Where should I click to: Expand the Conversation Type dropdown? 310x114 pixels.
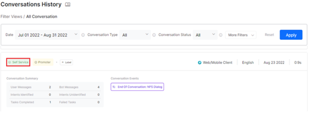click(x=135, y=35)
